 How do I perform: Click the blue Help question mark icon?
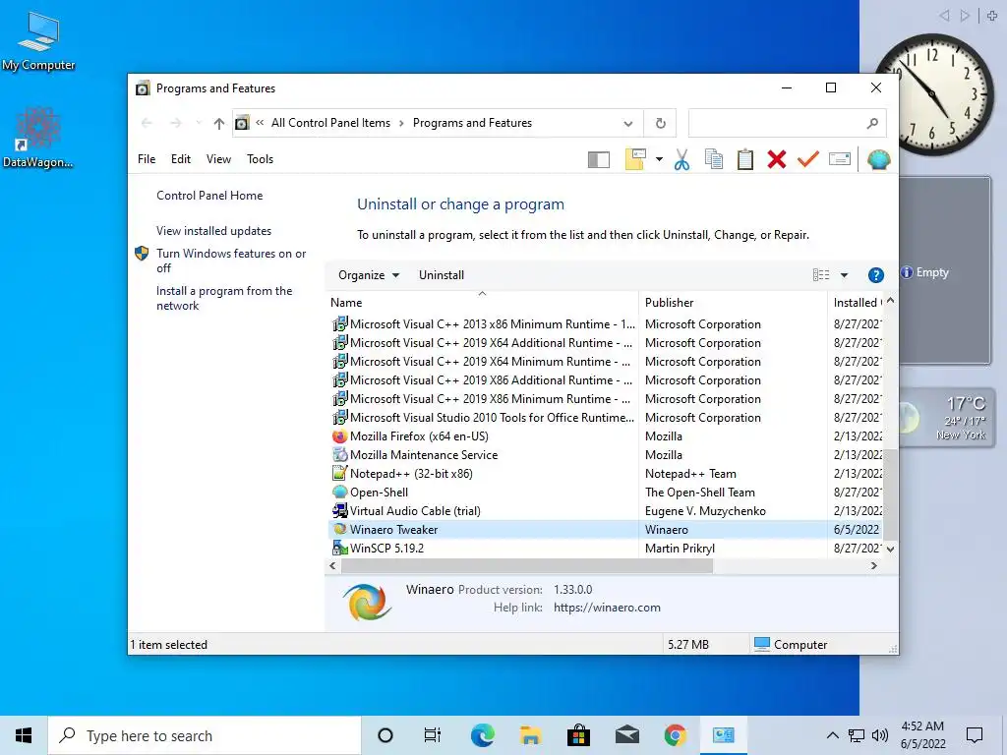[875, 275]
